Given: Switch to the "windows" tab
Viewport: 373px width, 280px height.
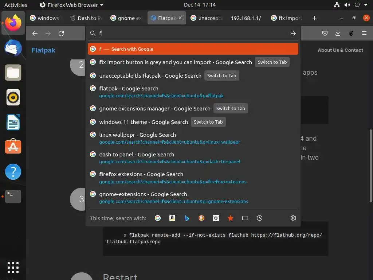Looking at the screenshot, I should tap(45, 18).
